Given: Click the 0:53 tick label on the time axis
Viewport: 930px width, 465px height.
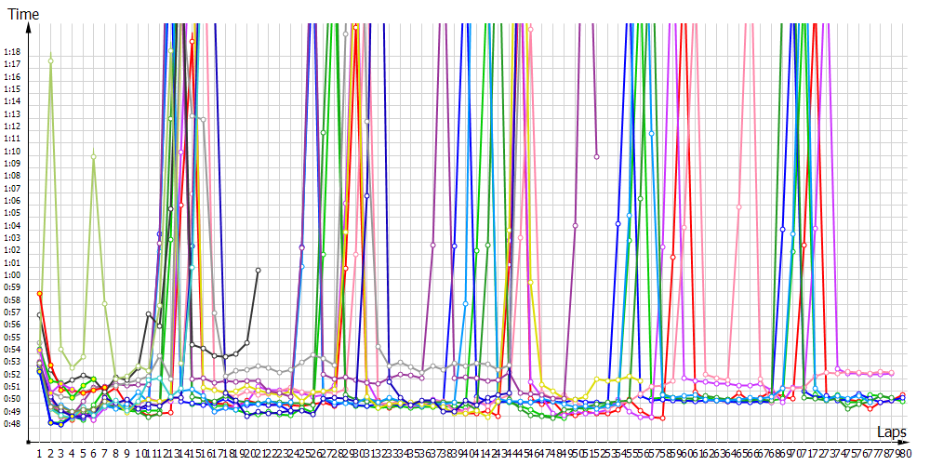Looking at the screenshot, I should coord(12,362).
